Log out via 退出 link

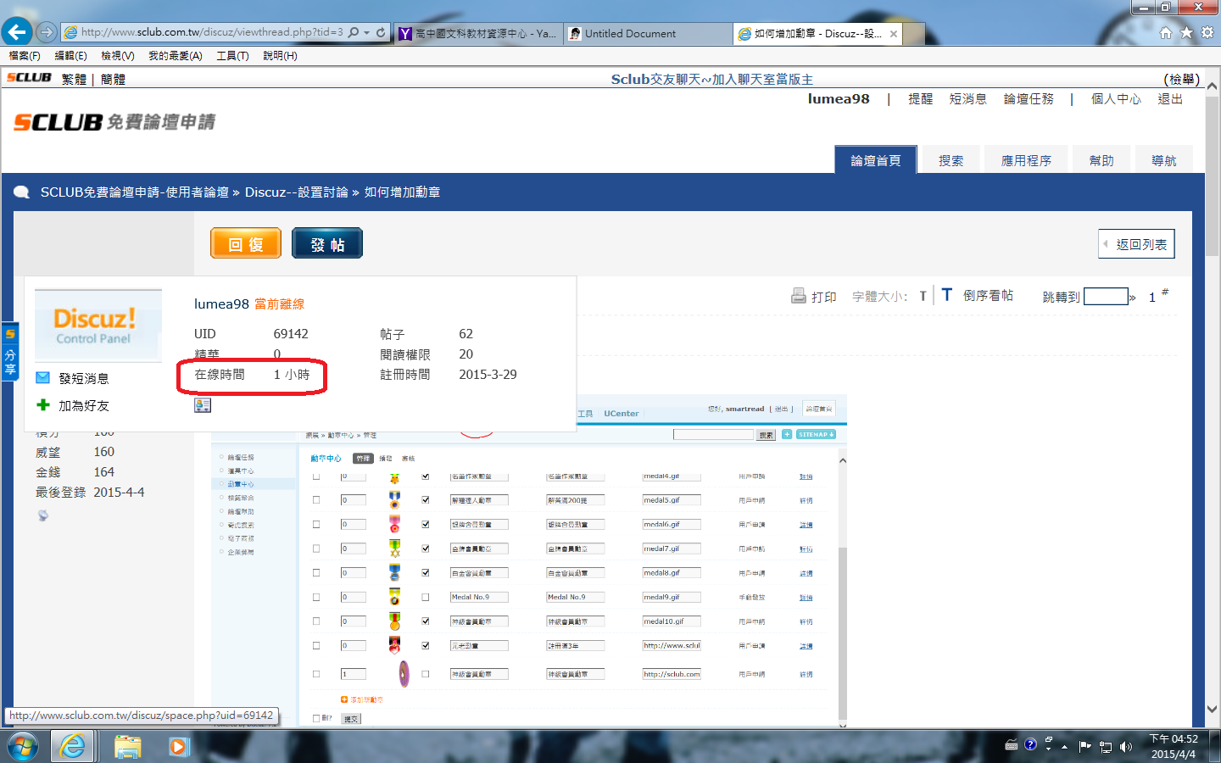point(1170,99)
